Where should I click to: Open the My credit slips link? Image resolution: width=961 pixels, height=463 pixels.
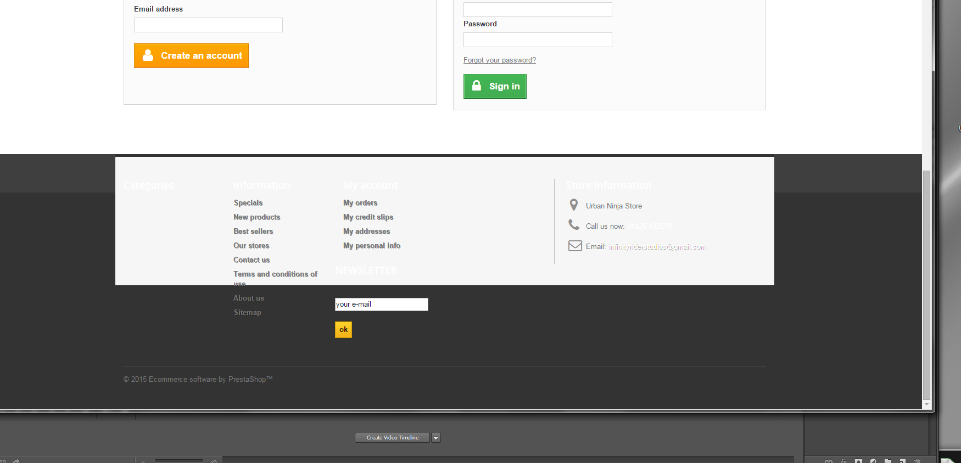click(368, 217)
